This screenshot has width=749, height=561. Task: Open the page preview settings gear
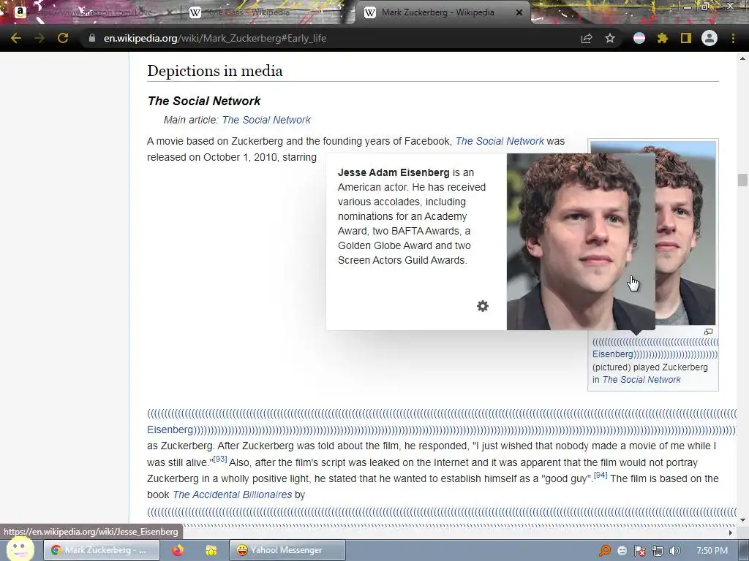point(483,306)
